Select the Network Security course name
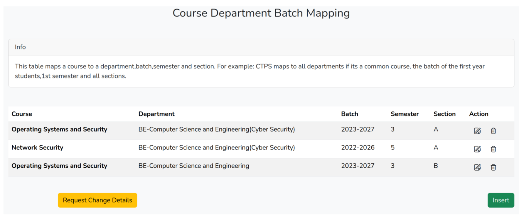This screenshot has height=218, width=524. [x=37, y=147]
